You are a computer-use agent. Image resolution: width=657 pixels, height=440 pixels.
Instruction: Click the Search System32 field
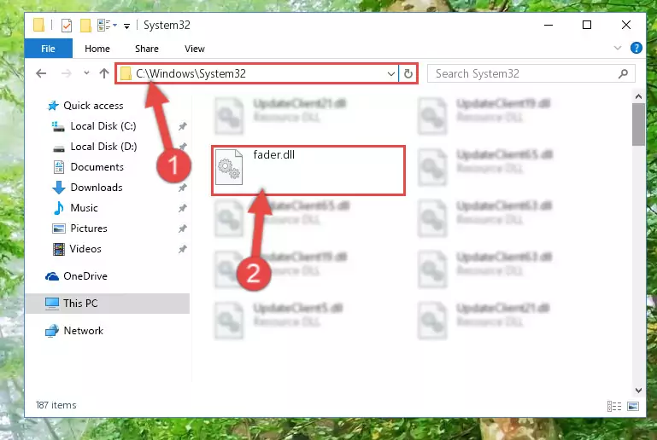coord(531,73)
